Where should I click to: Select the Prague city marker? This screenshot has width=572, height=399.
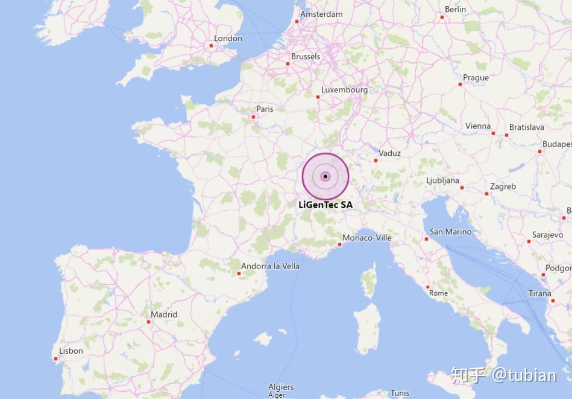460,85
